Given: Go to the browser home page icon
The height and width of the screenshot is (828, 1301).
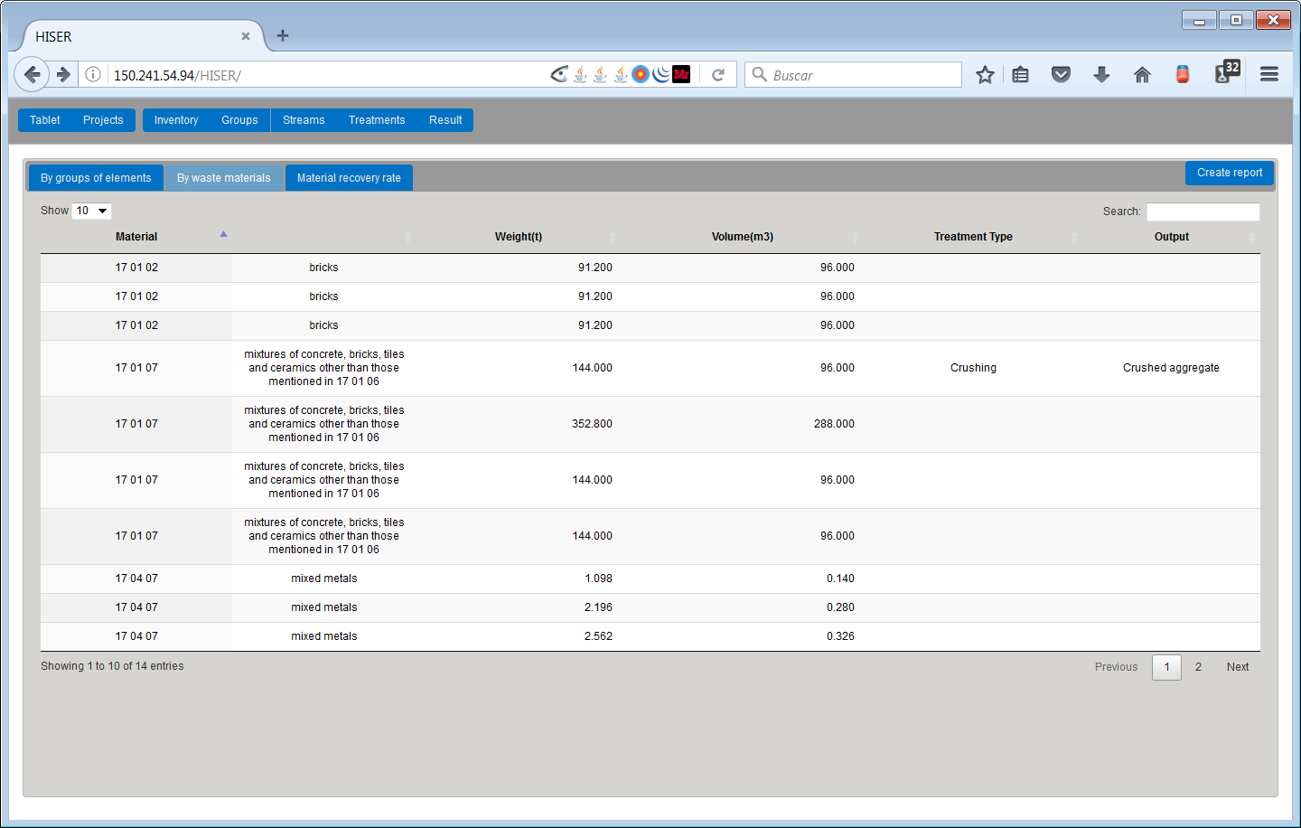Looking at the screenshot, I should 1142,74.
